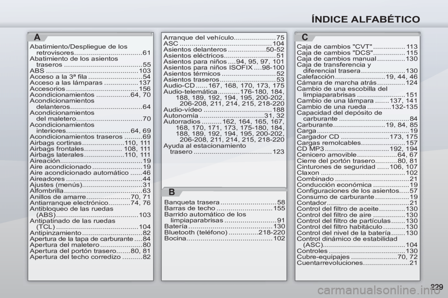Select 'Asientos delanteros' entry
The image size is (448, 298).
click(x=224, y=49)
